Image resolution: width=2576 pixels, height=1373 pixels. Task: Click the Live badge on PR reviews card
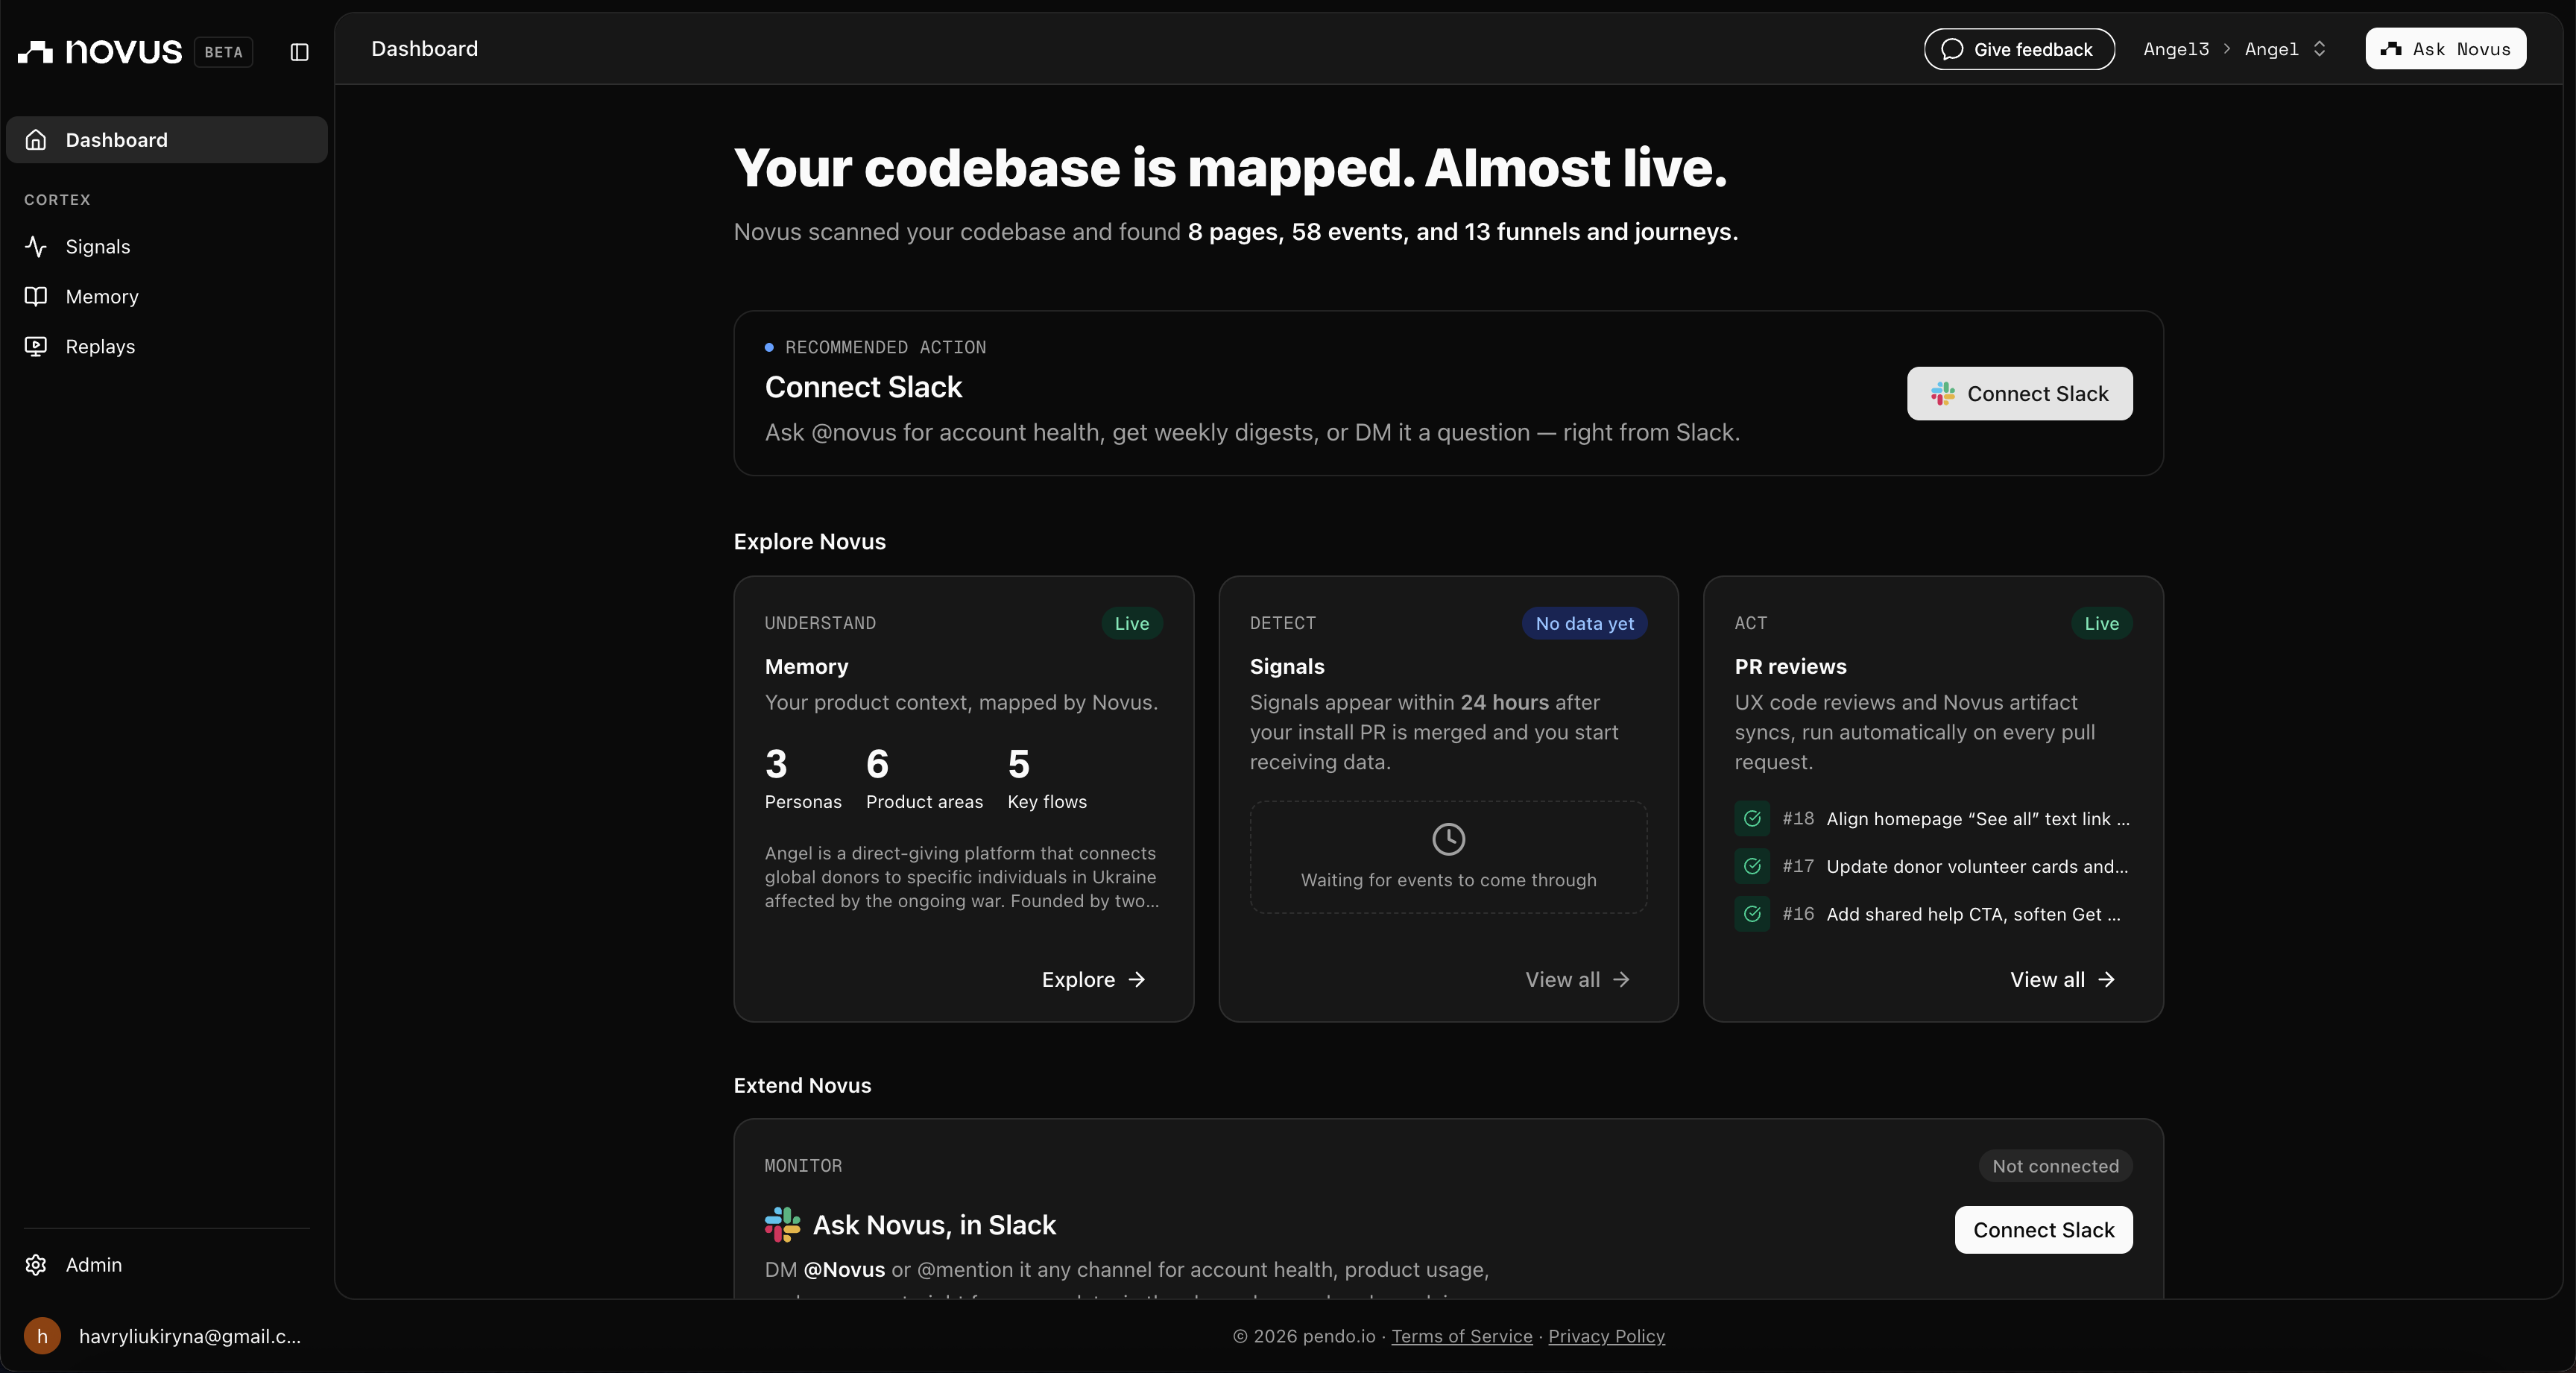(2102, 624)
